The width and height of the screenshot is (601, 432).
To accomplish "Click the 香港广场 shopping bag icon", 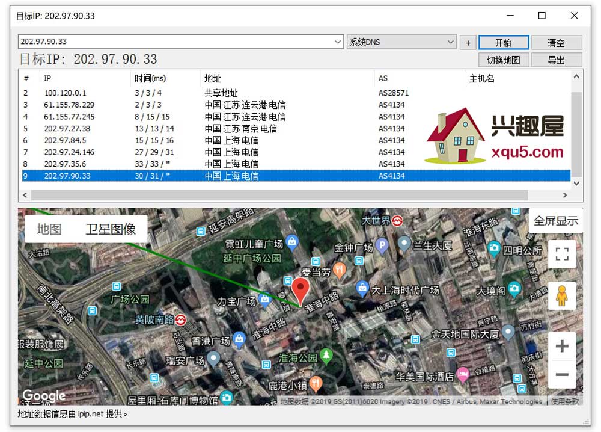I will 239,339.
